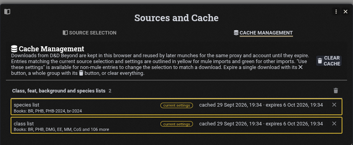Open the three-dot options menu
This screenshot has width=353, height=145.
point(336,11)
